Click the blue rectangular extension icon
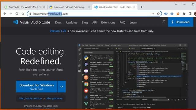 tap(166, 13)
